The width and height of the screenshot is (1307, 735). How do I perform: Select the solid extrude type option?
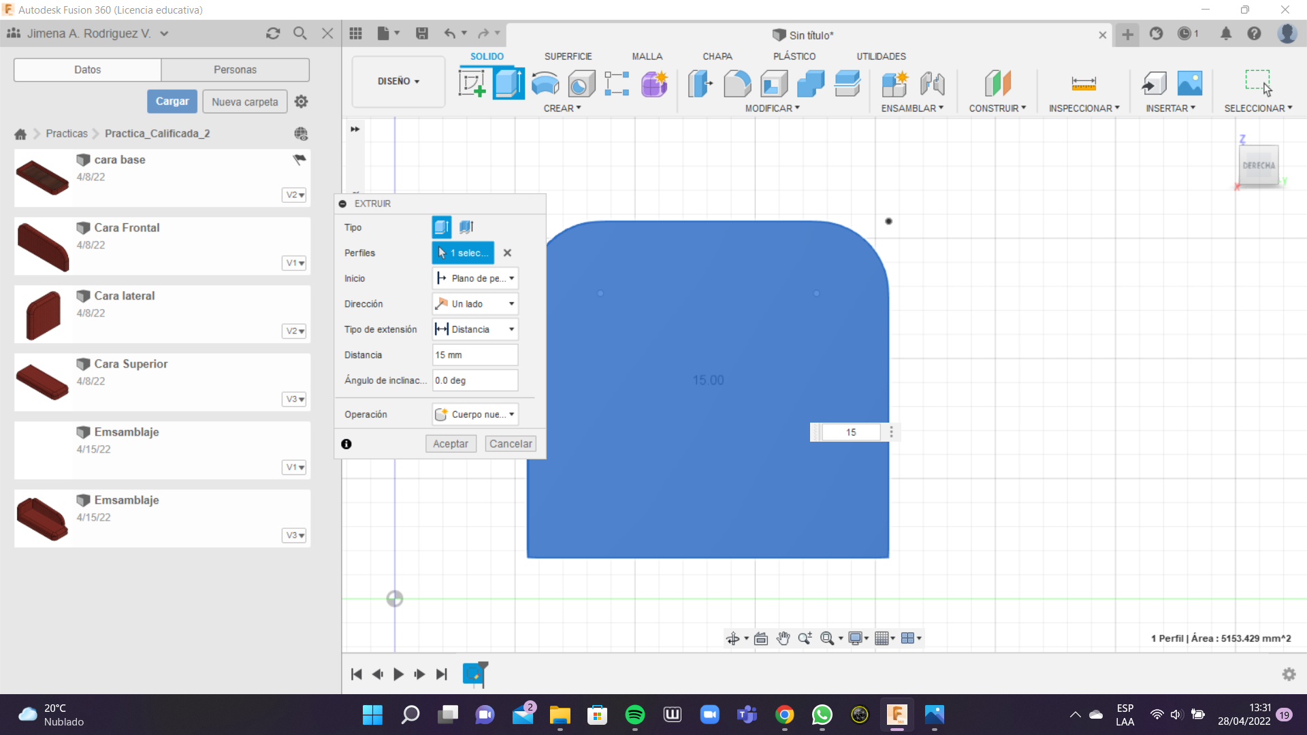[441, 227]
